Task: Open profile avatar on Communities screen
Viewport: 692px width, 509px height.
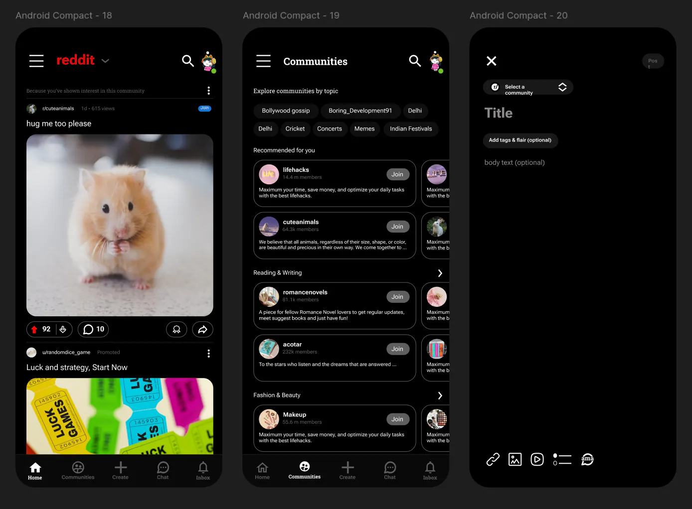Action: pyautogui.click(x=436, y=62)
